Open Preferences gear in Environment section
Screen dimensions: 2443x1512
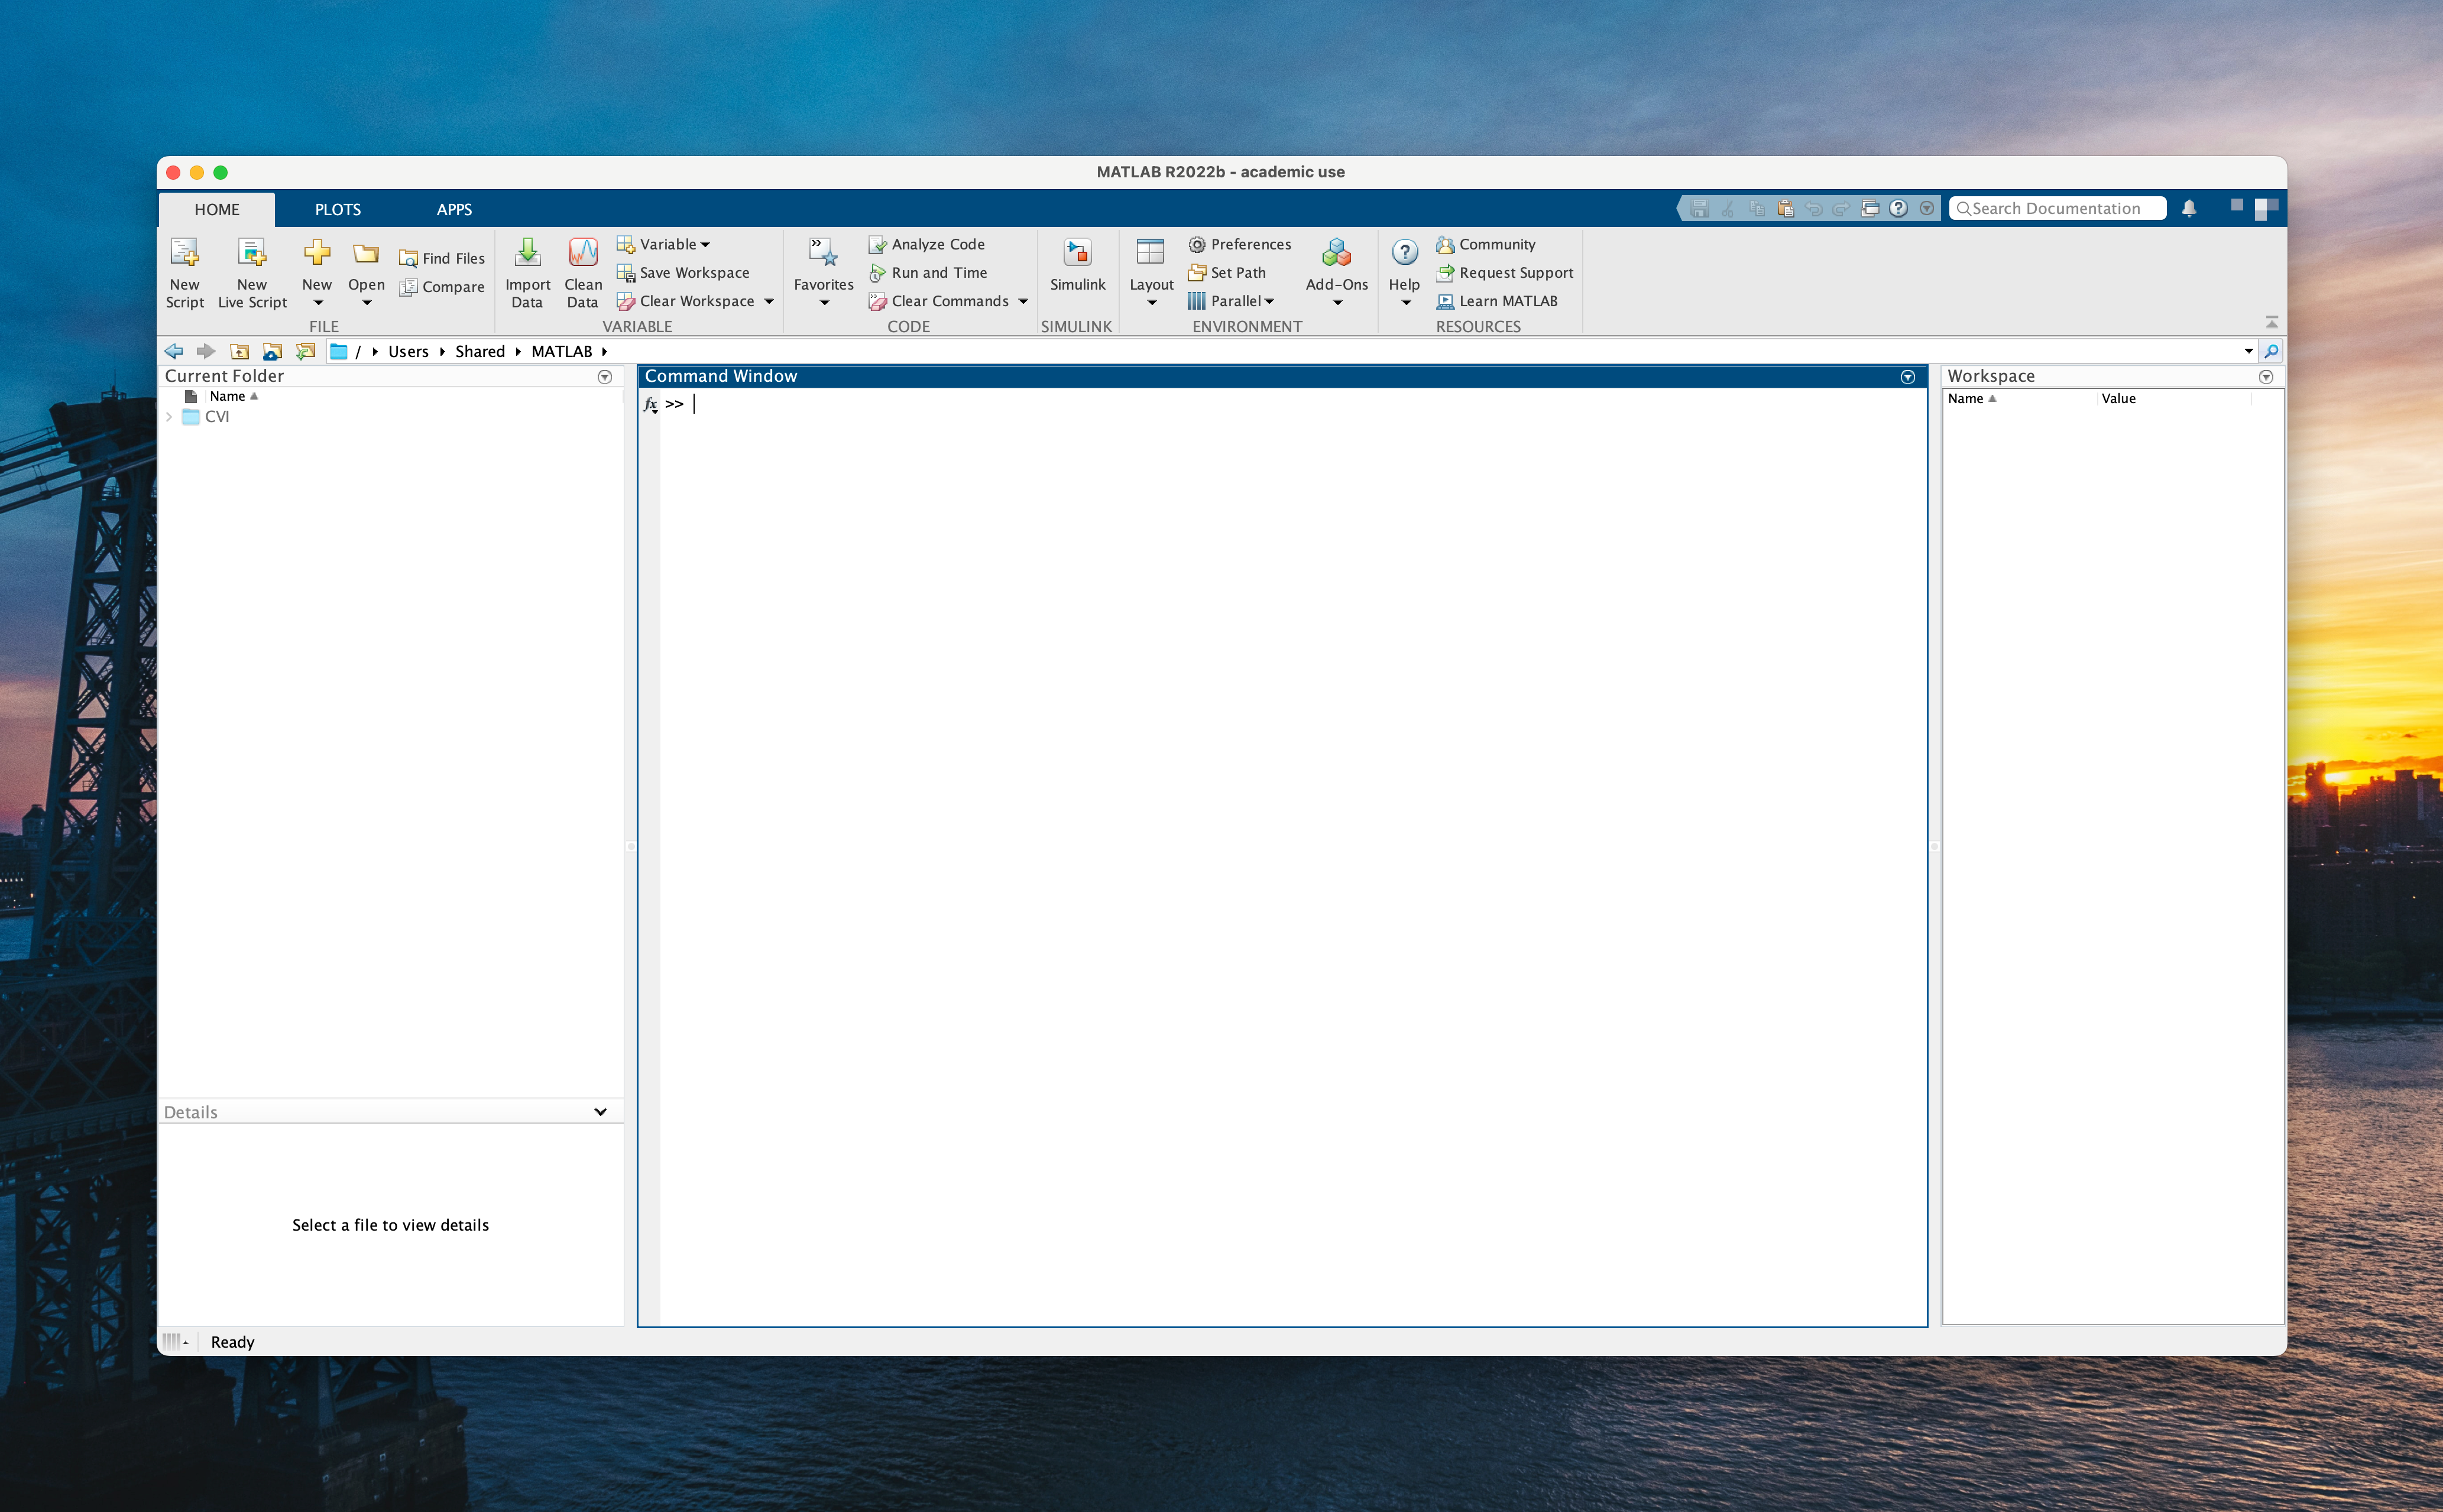pos(1196,244)
